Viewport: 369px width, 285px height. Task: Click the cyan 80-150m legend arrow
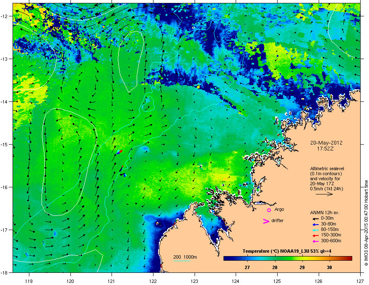coord(315,230)
